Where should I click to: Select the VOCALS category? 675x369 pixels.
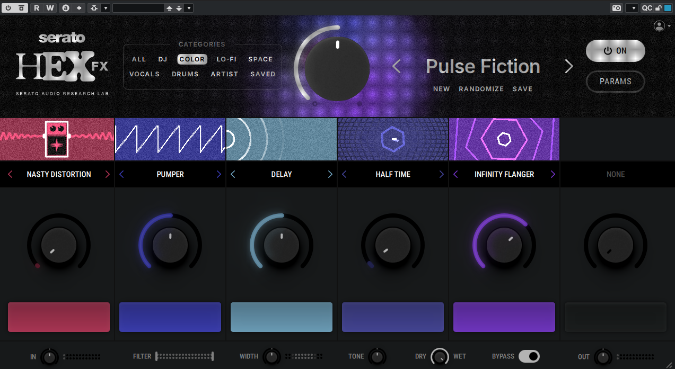coord(145,74)
